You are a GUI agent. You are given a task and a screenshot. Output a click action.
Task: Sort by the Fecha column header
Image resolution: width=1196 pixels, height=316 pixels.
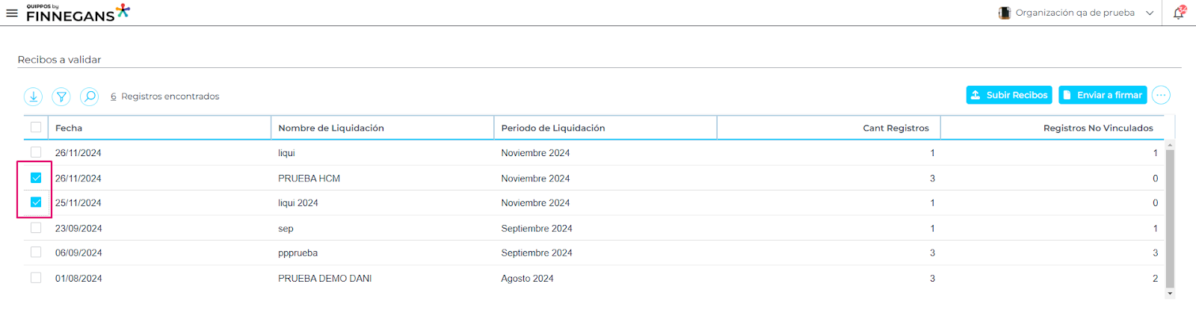[x=69, y=128]
